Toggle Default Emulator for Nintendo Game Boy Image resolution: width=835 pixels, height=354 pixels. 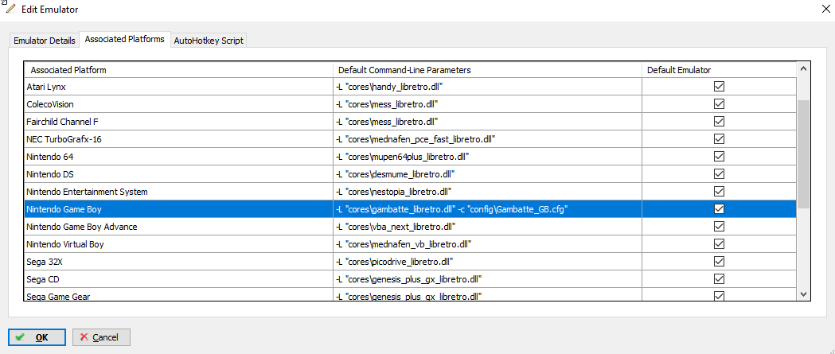[x=719, y=209]
